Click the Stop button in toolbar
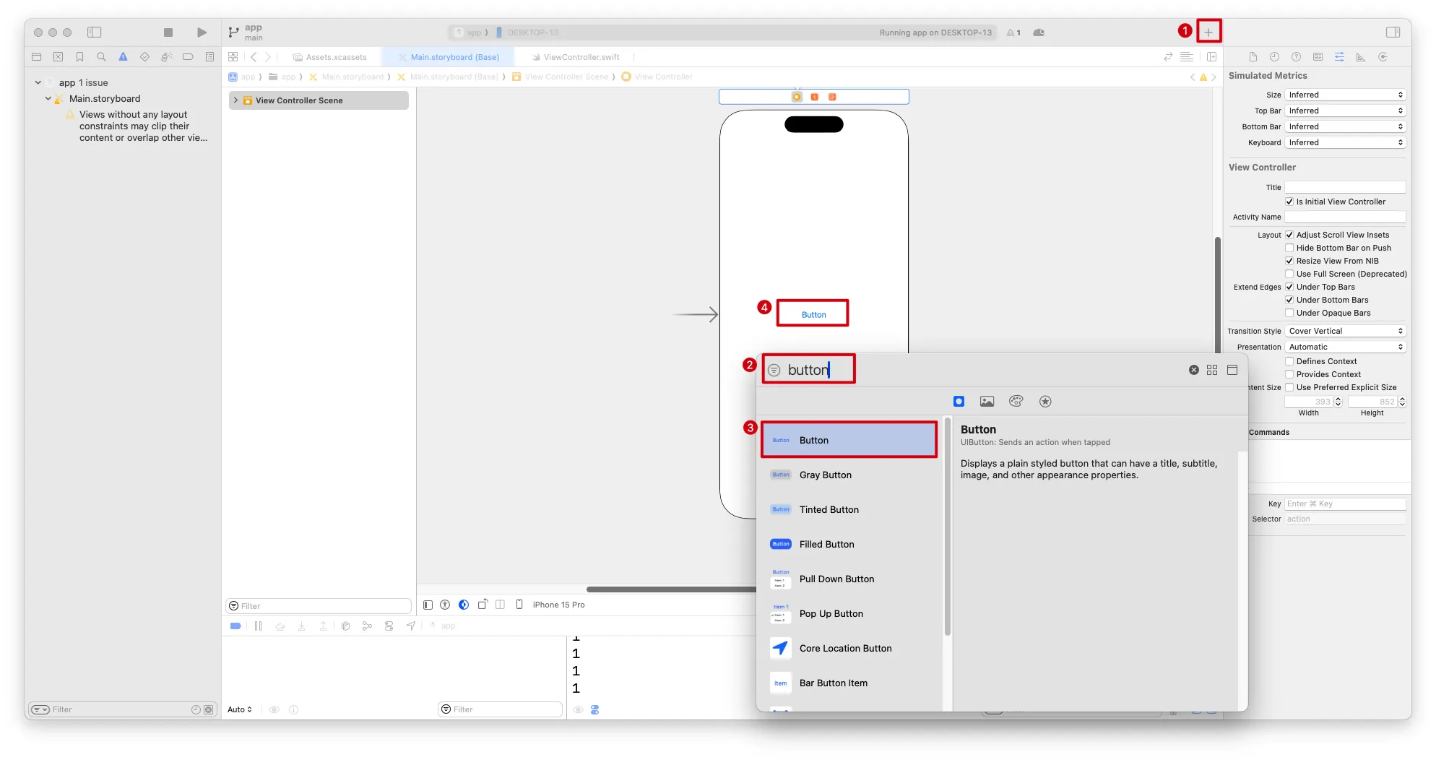This screenshot has height=765, width=1436. [168, 33]
